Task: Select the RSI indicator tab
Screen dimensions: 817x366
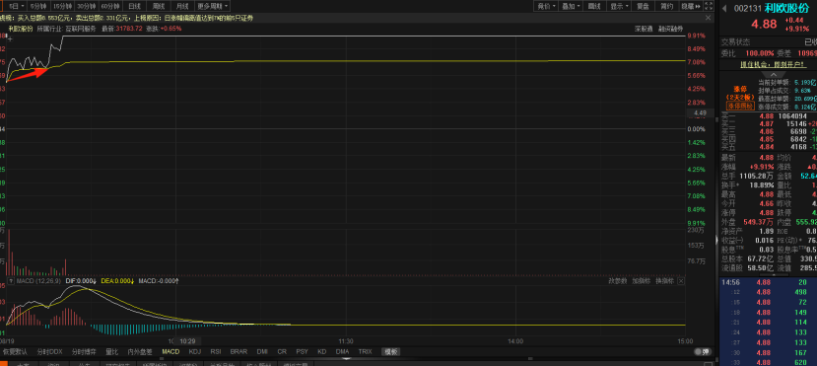Action: 216,351
